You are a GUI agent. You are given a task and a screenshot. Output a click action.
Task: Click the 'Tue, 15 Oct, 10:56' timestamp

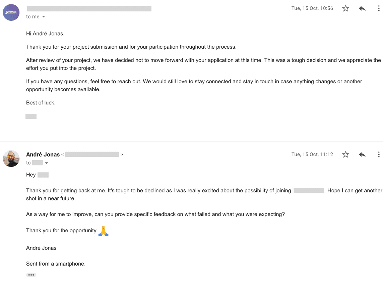[312, 8]
